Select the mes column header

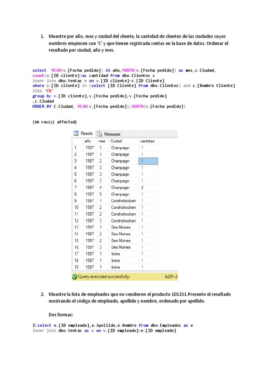101,141
